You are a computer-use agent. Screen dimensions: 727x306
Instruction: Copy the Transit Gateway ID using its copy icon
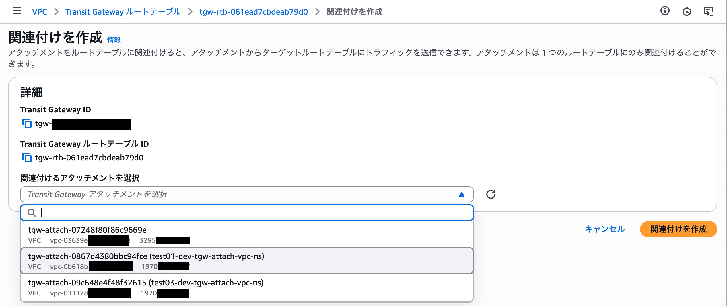[x=27, y=124]
